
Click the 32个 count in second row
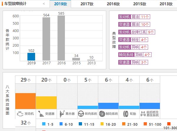(x=26, y=123)
